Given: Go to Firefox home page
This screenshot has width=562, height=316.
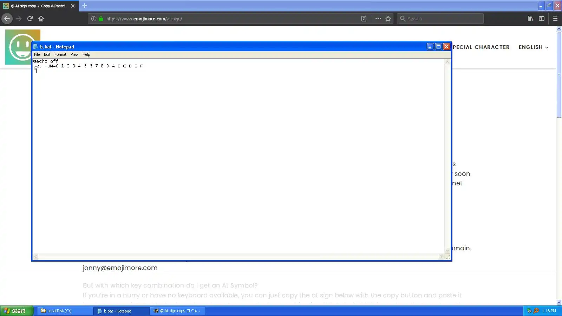Looking at the screenshot, I should click(x=41, y=19).
